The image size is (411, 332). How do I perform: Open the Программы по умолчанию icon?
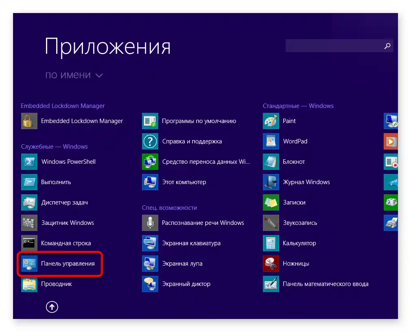coord(150,121)
